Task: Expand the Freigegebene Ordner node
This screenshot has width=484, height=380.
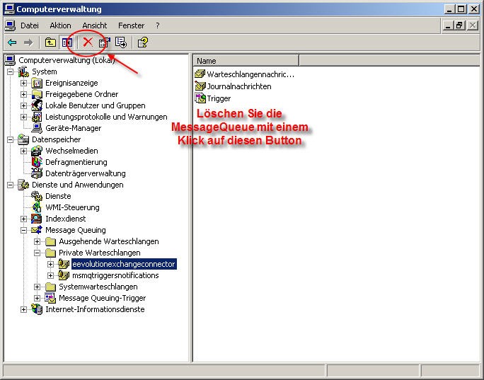Action: click(23, 94)
